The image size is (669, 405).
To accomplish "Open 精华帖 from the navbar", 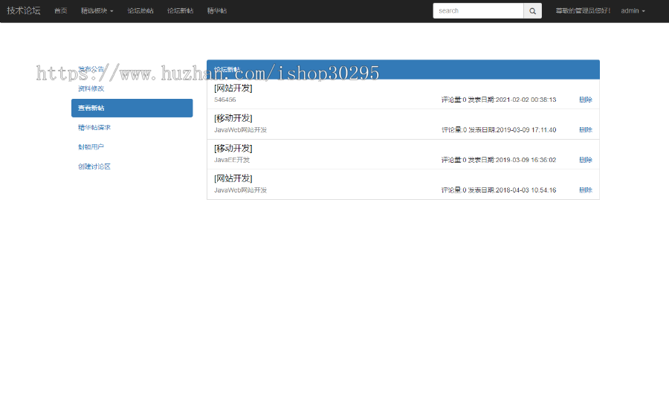I will (217, 11).
